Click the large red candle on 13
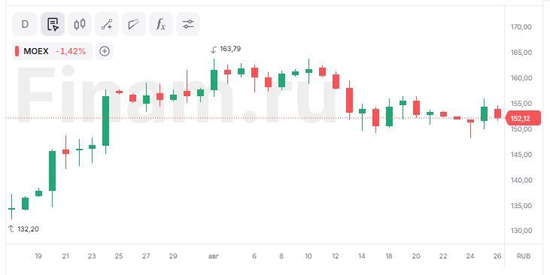The width and height of the screenshot is (550, 275). point(349,100)
